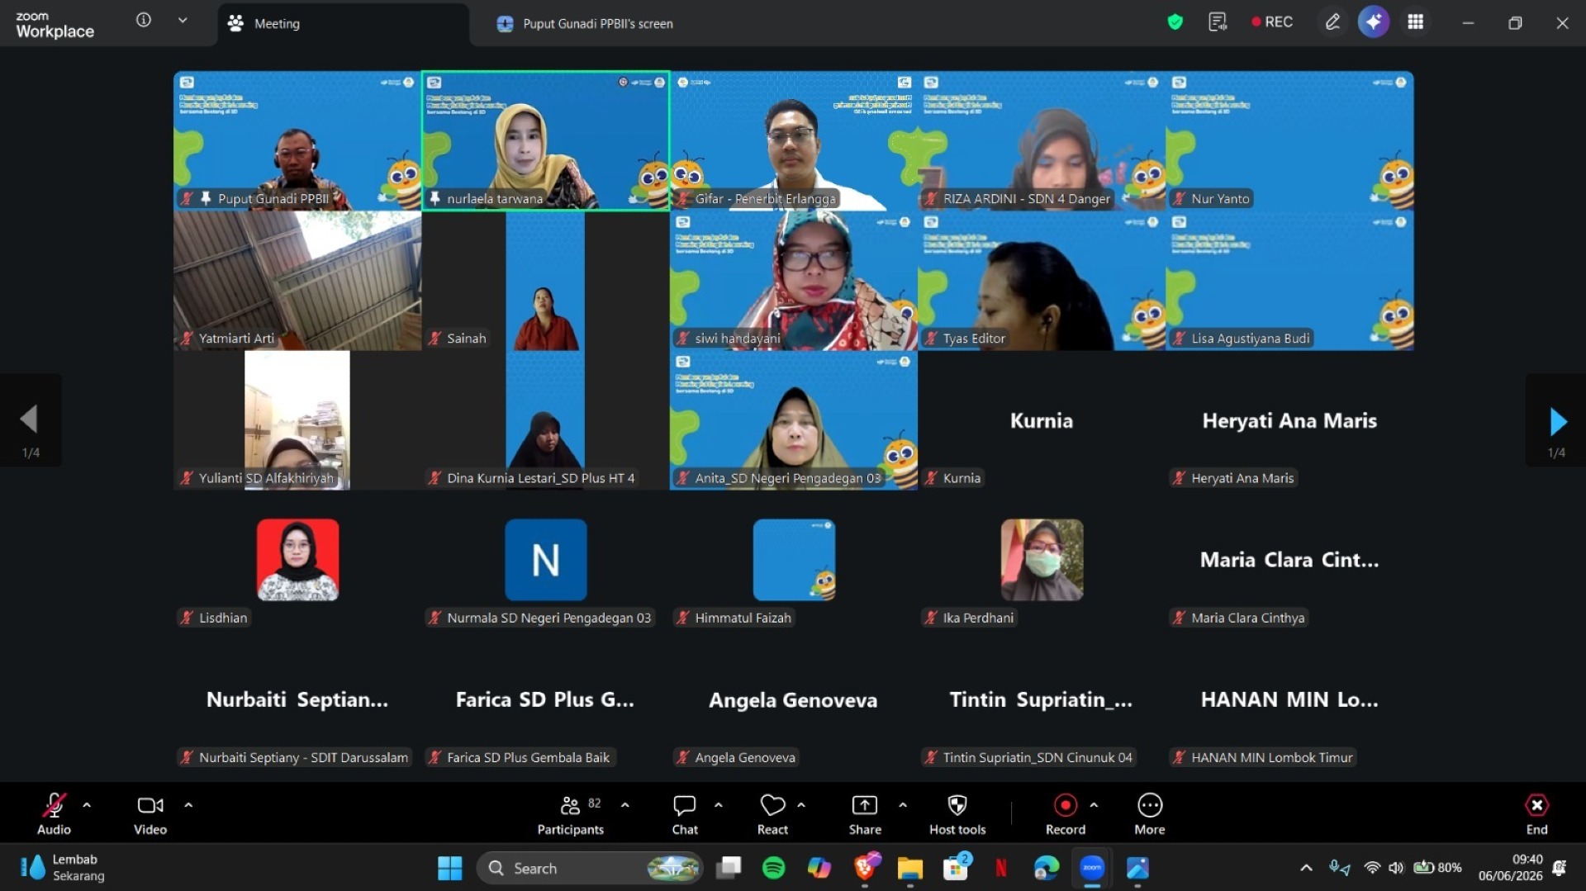Open the AI Companion sparkle icon
Viewport: 1586px width, 891px height.
(x=1374, y=22)
